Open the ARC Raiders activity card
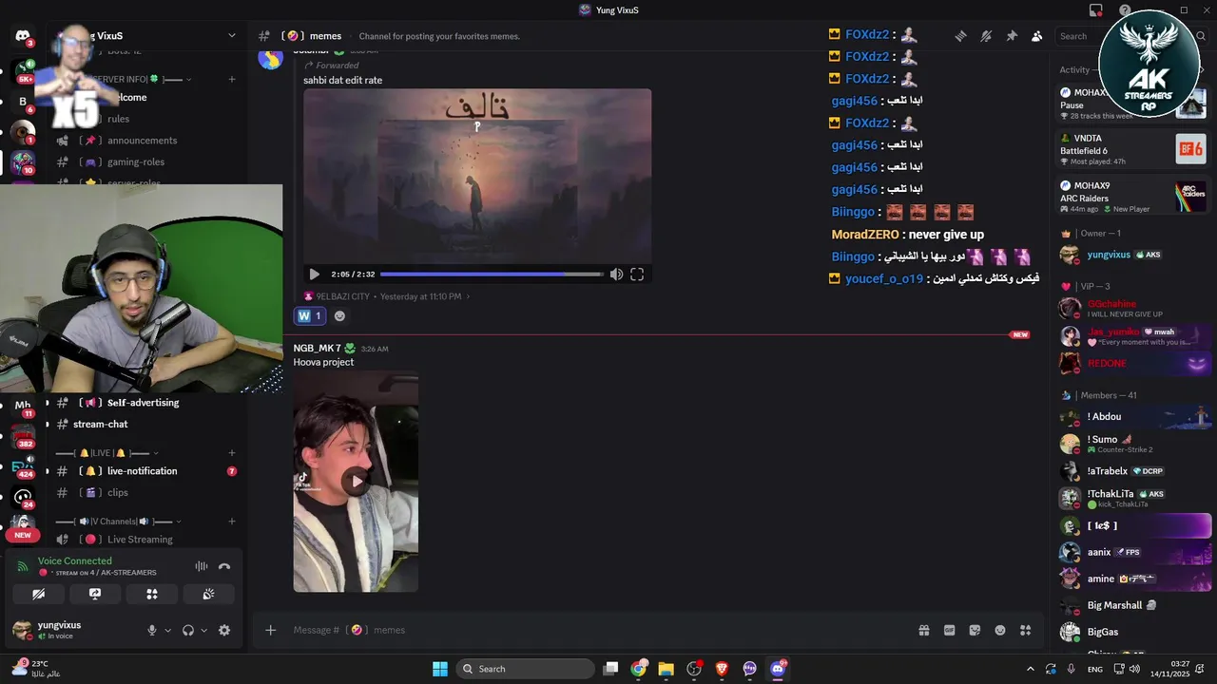 [x=1133, y=197]
